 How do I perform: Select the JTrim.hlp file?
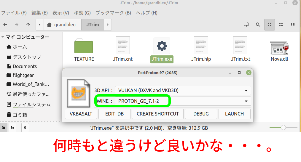(x=201, y=49)
